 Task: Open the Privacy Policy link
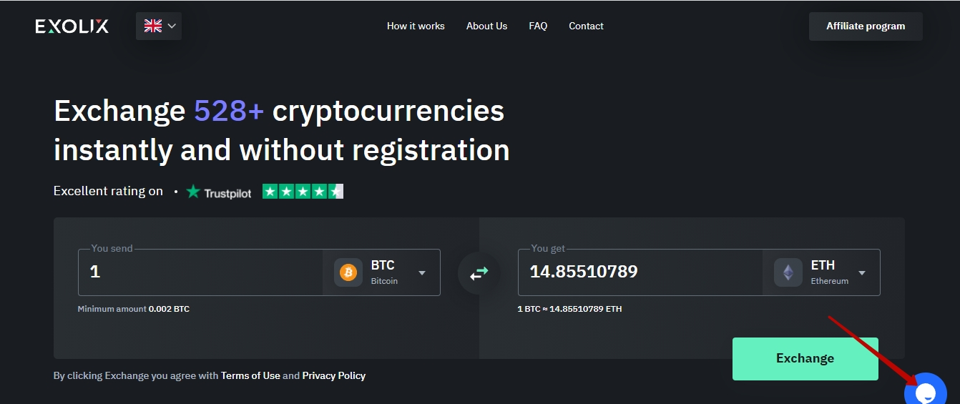click(x=334, y=375)
